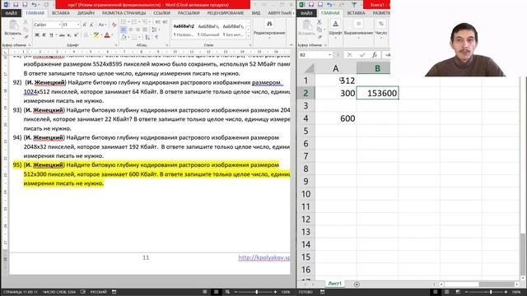Click the Word zoom slider handle
The image size is (527, 296).
point(257,292)
